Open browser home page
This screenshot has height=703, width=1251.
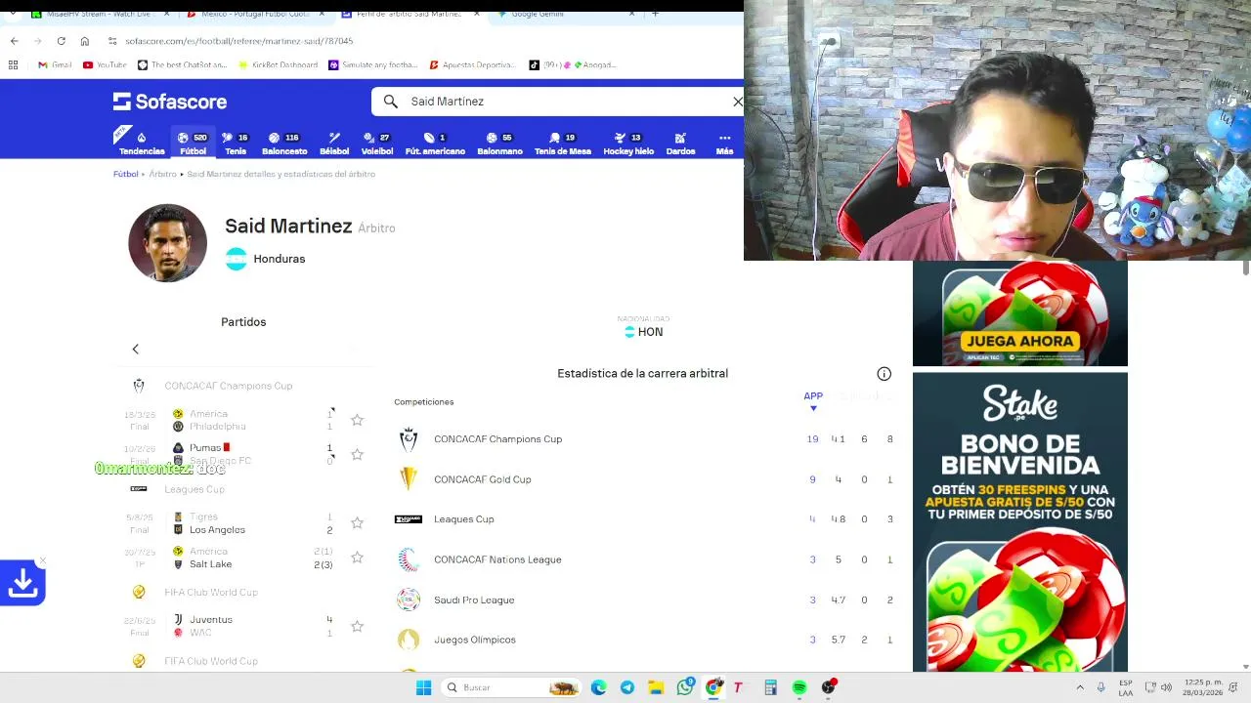pos(85,41)
